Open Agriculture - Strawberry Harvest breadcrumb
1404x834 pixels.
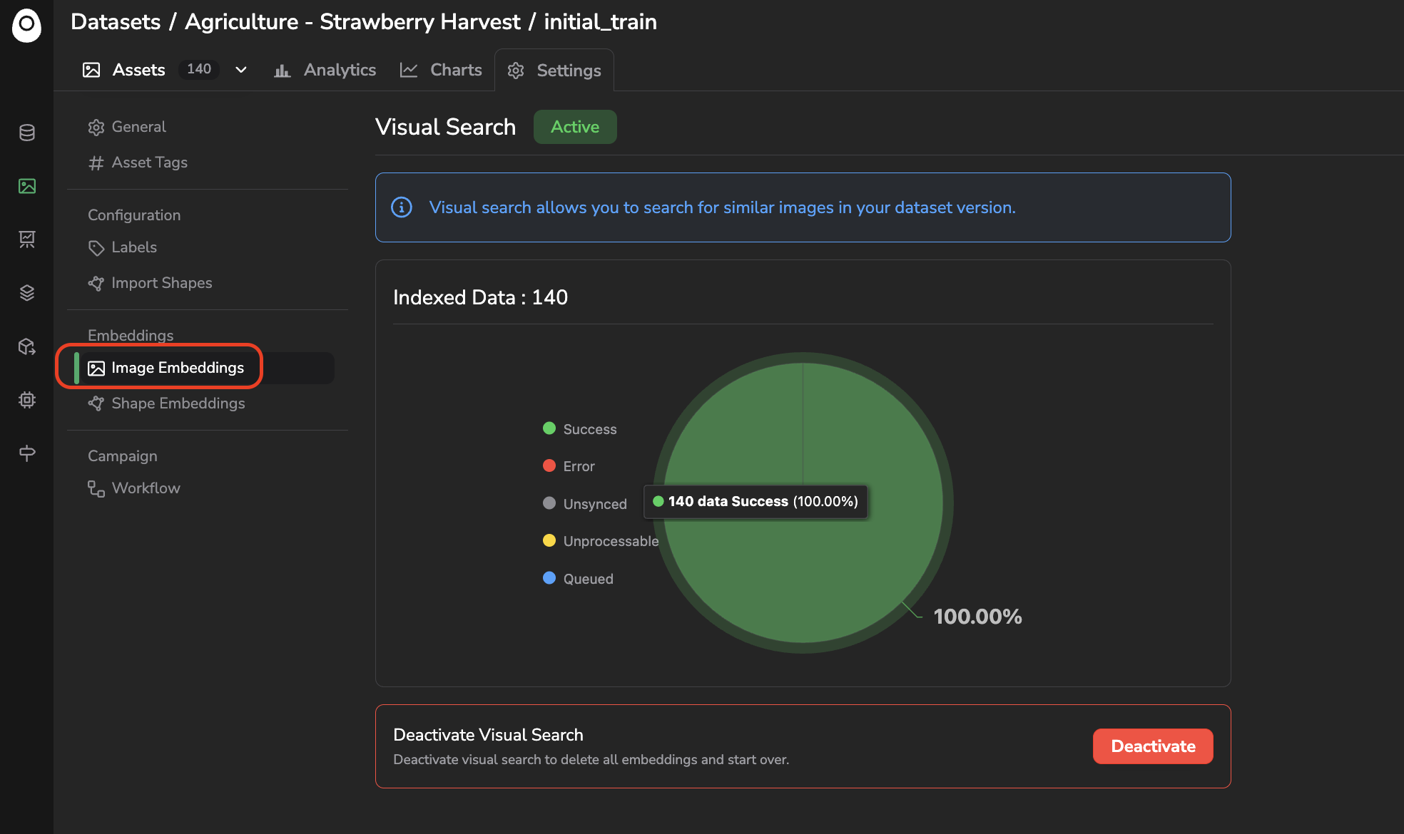click(352, 21)
